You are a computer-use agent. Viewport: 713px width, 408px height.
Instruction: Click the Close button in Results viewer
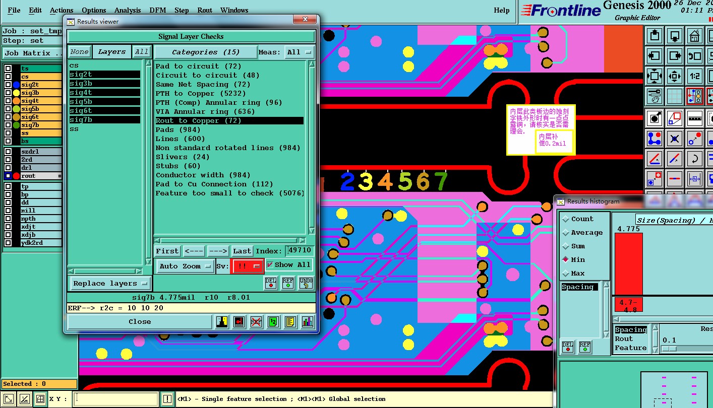(140, 321)
